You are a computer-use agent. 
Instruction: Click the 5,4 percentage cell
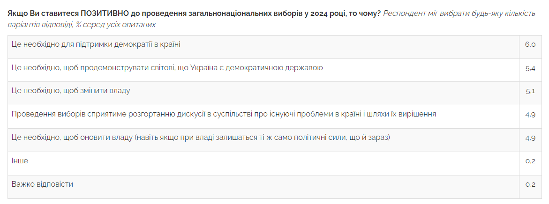point(530,68)
